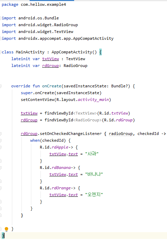167x242 pixels.
Task: Click androidx.appcompat.app.AppCompatActivity import path
Action: point(66,39)
